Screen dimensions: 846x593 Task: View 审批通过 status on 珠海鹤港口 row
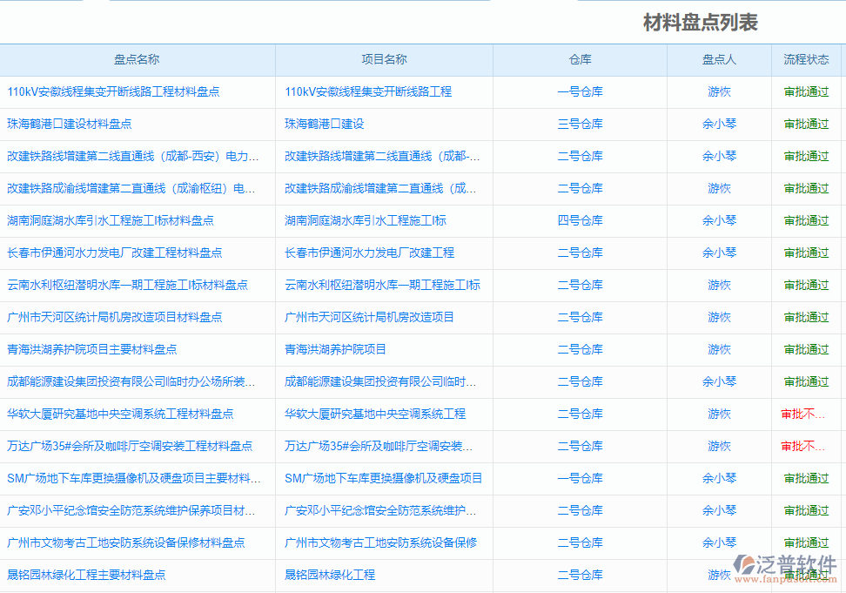click(806, 124)
